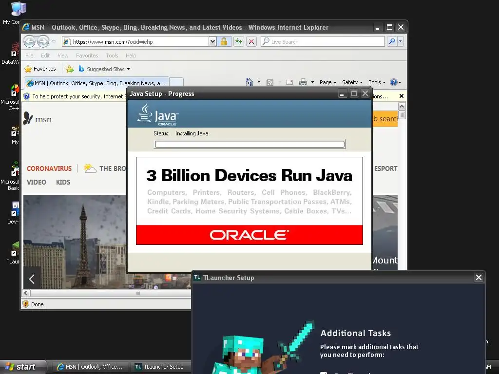Click the TL icon in TLauncher title bar
Image resolution: width=499 pixels, height=374 pixels.
tap(197, 277)
